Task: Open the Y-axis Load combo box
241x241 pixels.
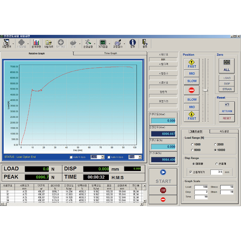Action: [98, 157]
